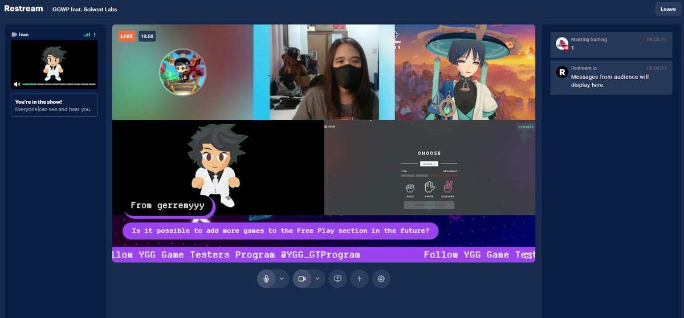Click the YGG Game Testers ticker
Image resolution: width=684 pixels, height=318 pixels.
point(324,255)
